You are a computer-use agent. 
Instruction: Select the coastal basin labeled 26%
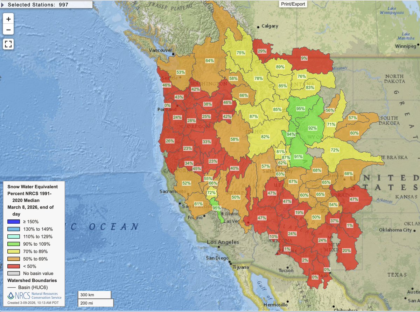pyautogui.click(x=170, y=141)
